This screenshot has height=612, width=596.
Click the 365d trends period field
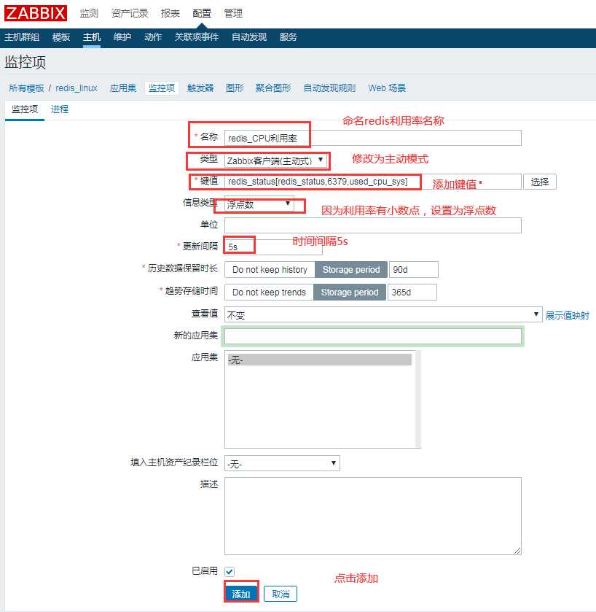(412, 293)
